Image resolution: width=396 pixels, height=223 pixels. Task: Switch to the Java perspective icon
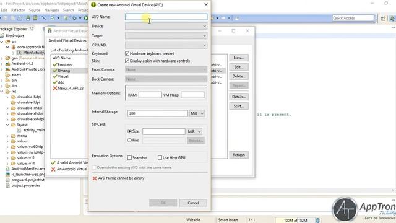click(392, 18)
